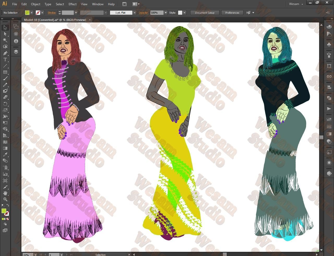Pick the Gradient tool
The image size is (334, 256).
tap(5, 148)
